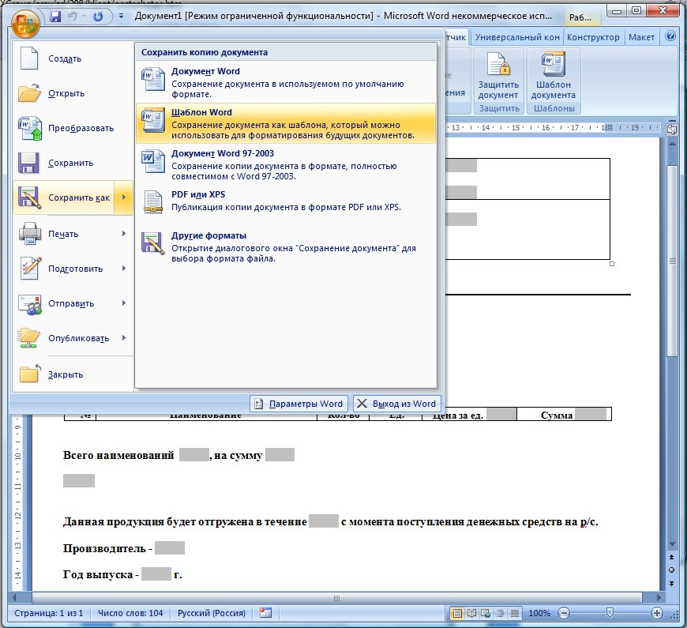Click gray form field after Год выпуска
687x628 pixels.
pyautogui.click(x=156, y=574)
